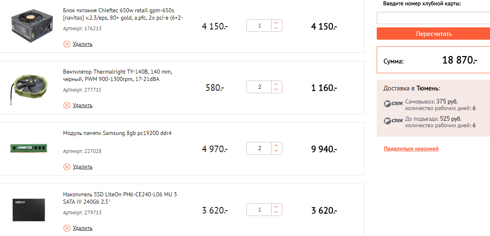Decrease quantity of Thermalright TY-140B fan

coord(276,90)
